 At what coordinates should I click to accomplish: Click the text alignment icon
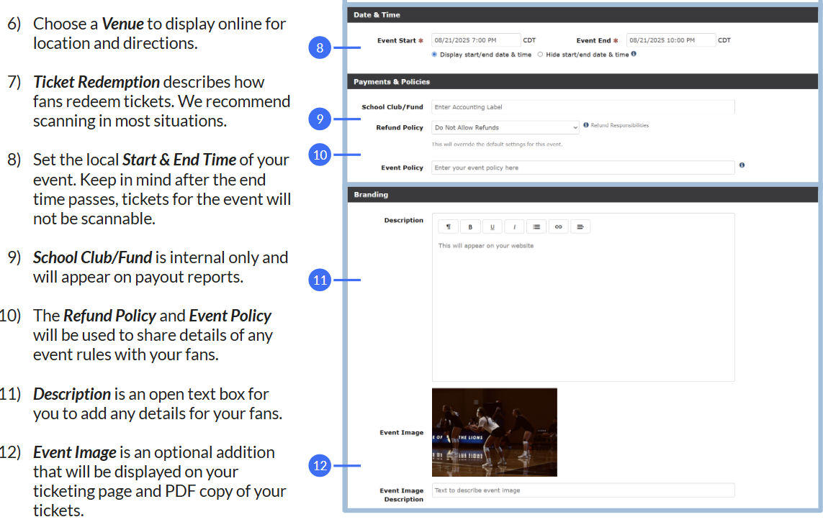click(x=580, y=226)
